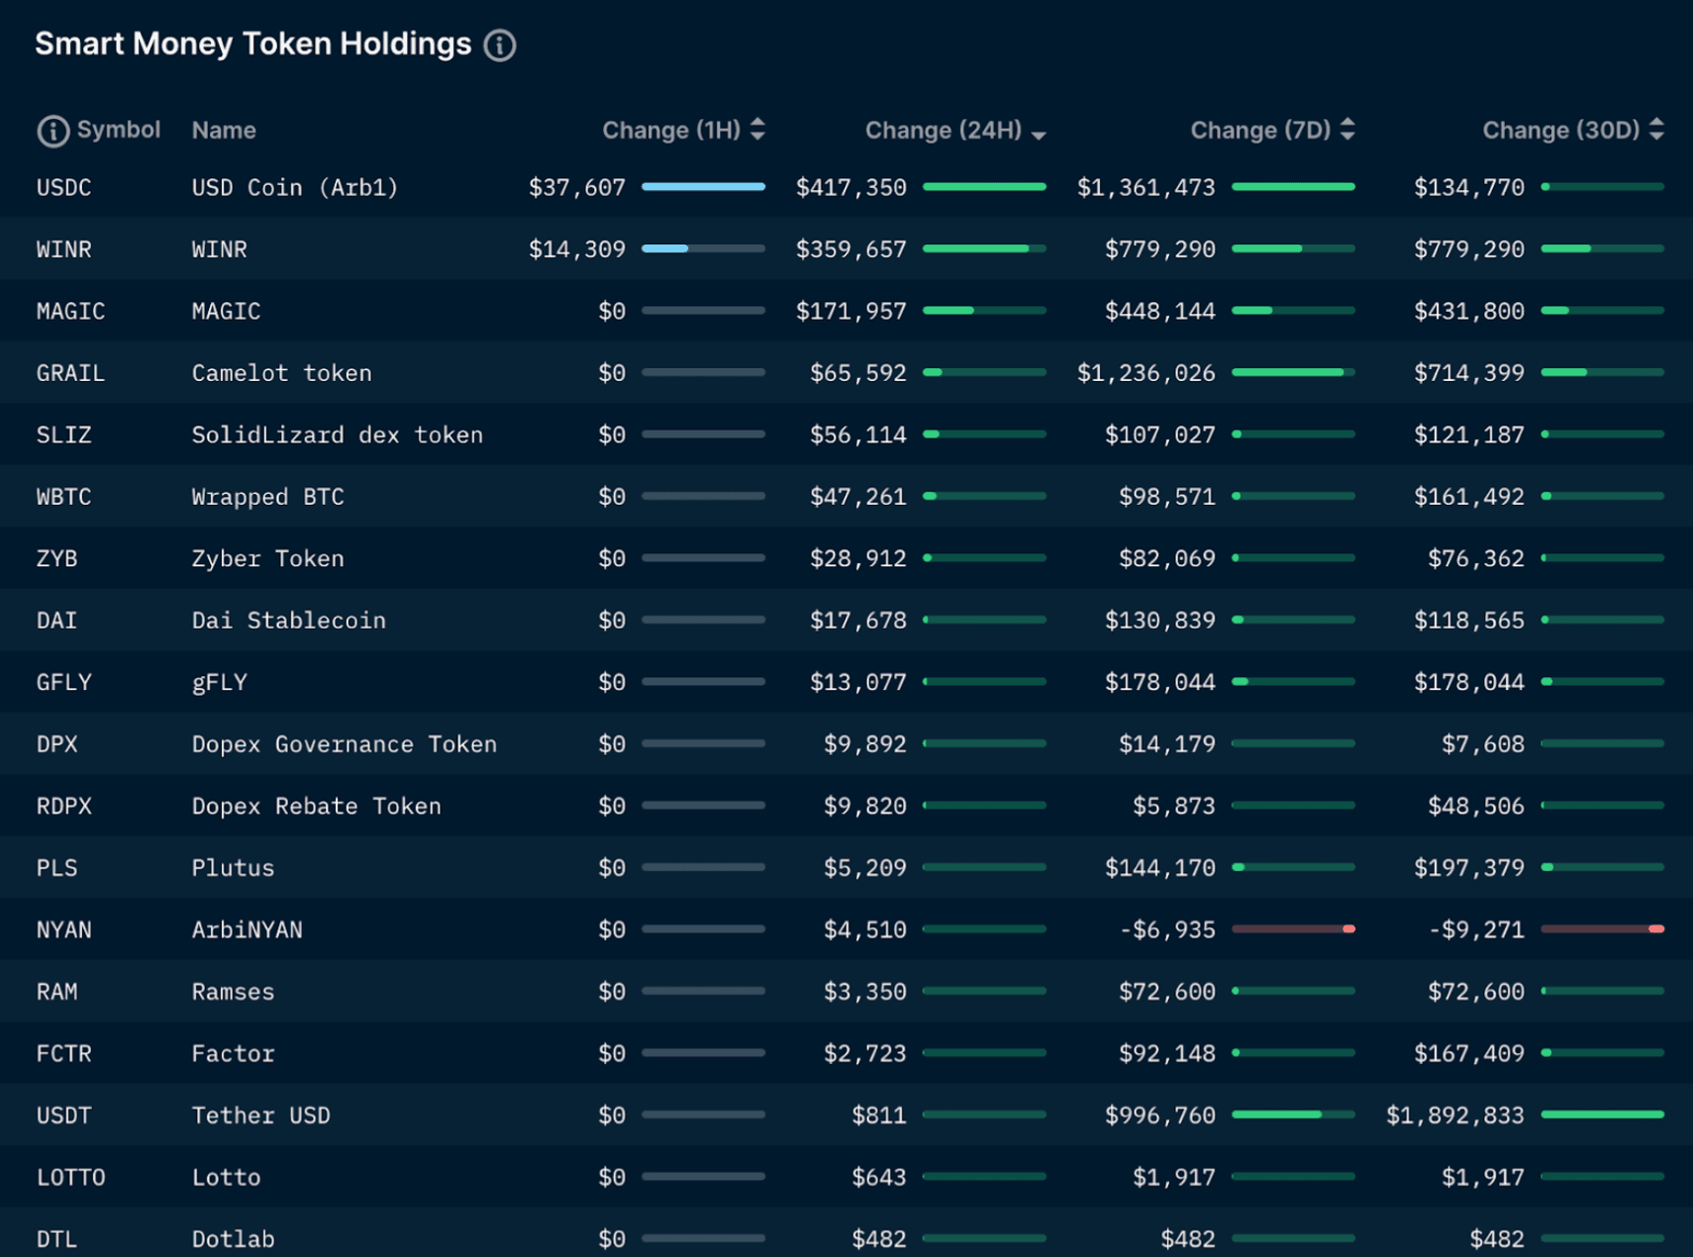Screen dimensions: 1693x1257
Task: Click NYAN 7D red change bar
Action: [1293, 929]
